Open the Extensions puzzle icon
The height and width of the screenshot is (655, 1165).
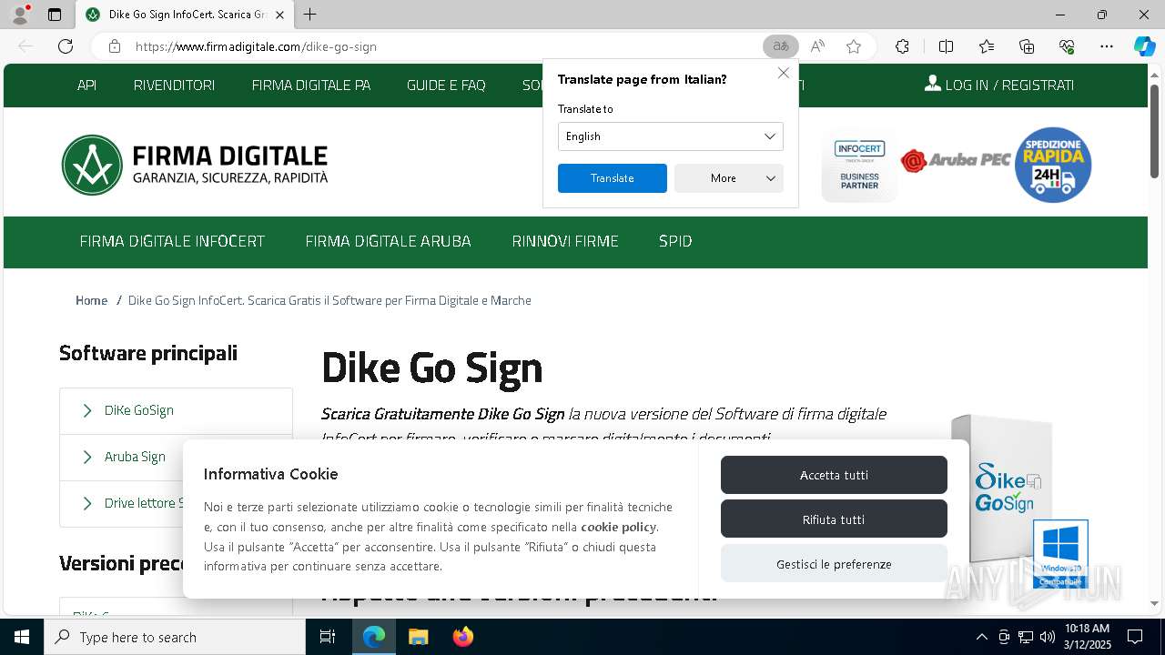902,46
